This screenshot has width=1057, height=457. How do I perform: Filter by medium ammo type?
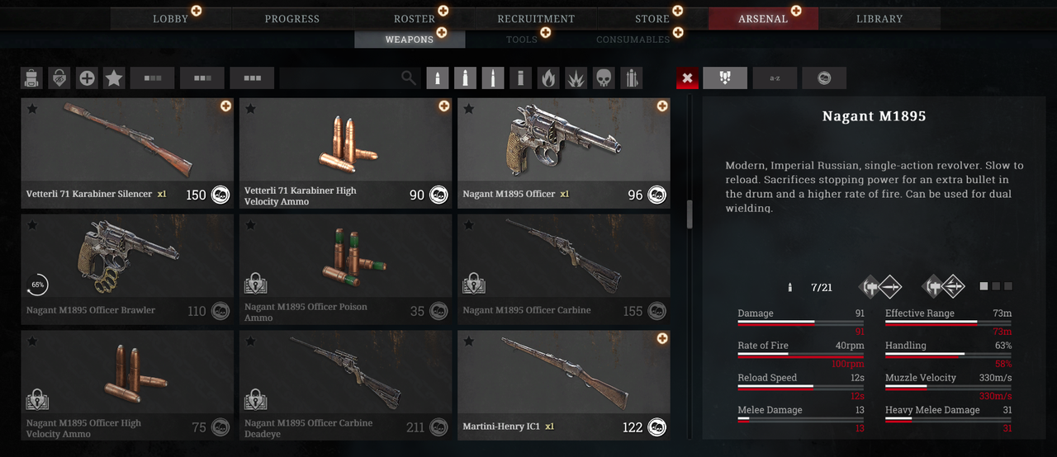(x=465, y=78)
